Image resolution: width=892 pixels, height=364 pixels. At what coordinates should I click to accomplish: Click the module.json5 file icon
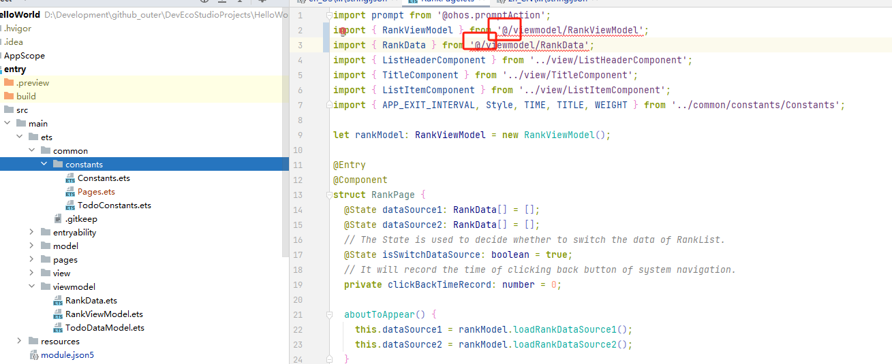click(33, 355)
